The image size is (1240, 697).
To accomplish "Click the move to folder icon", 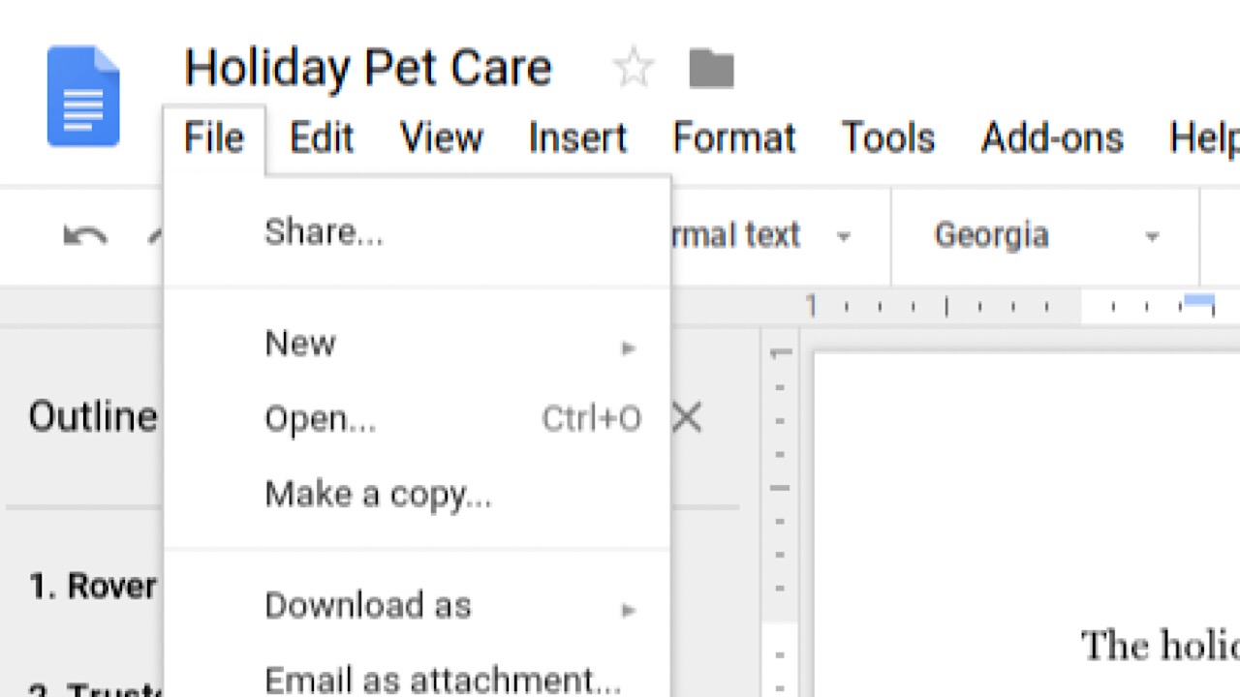I will click(711, 69).
